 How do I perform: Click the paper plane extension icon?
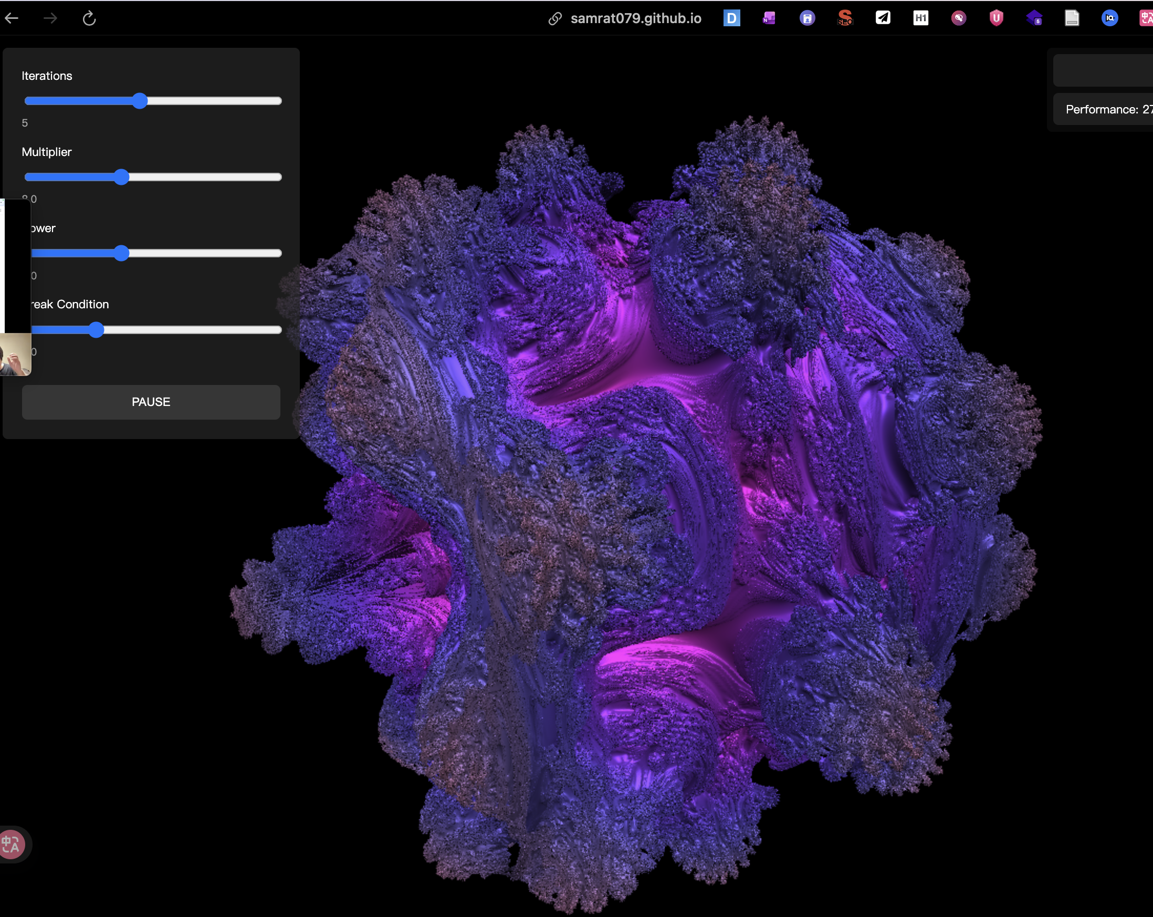pos(883,18)
